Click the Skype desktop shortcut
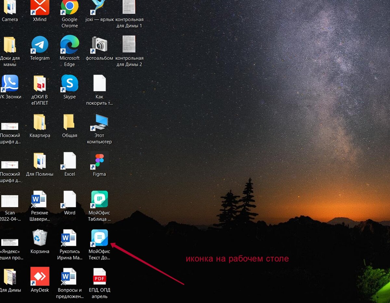This screenshot has width=390, height=303. pos(70,83)
